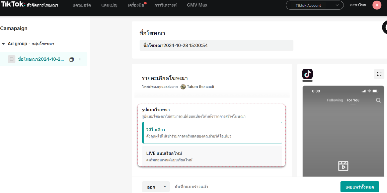Image resolution: width=387 pixels, height=193 pixels.
Task: Select the TikTok placement preview icon
Action: click(x=307, y=74)
